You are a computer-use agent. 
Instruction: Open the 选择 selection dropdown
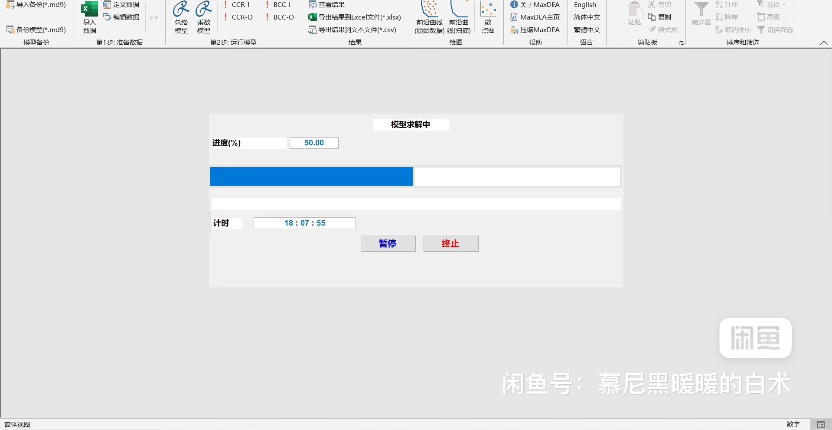pyautogui.click(x=771, y=5)
